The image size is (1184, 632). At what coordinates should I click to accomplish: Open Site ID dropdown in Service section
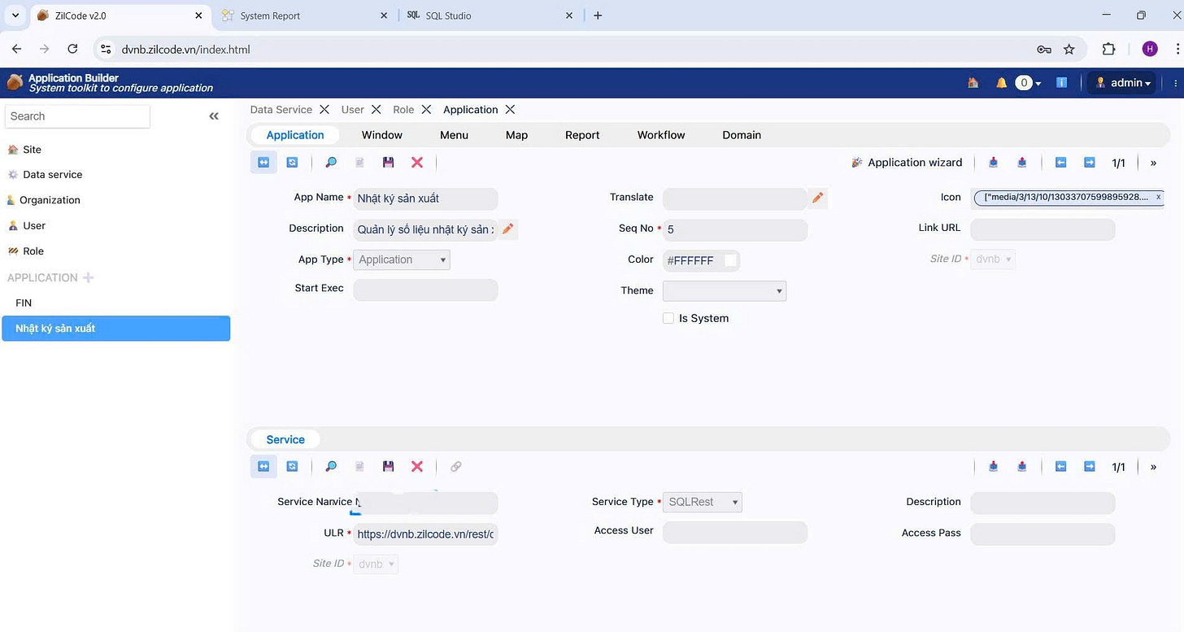click(x=376, y=564)
